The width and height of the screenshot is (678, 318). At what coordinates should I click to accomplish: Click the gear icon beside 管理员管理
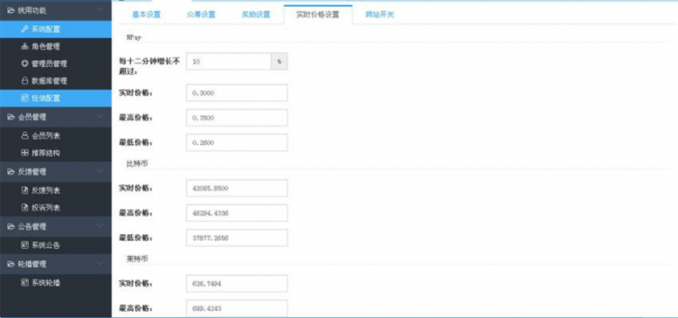tap(24, 64)
